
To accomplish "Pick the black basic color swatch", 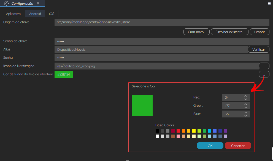I will [x=157, y=131].
